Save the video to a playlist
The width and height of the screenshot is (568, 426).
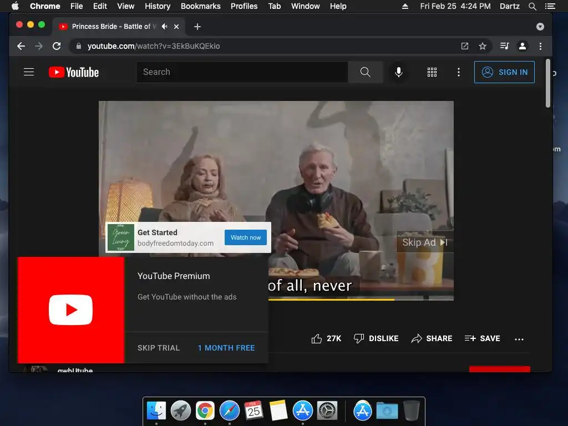coord(482,338)
